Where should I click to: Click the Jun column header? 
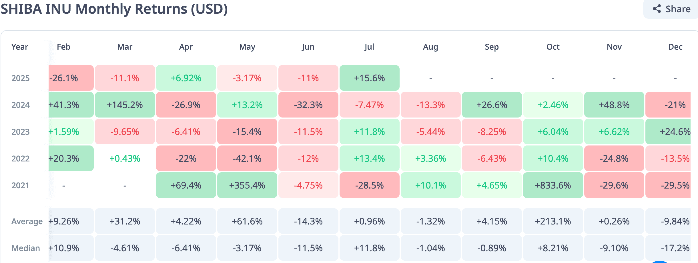(x=308, y=47)
